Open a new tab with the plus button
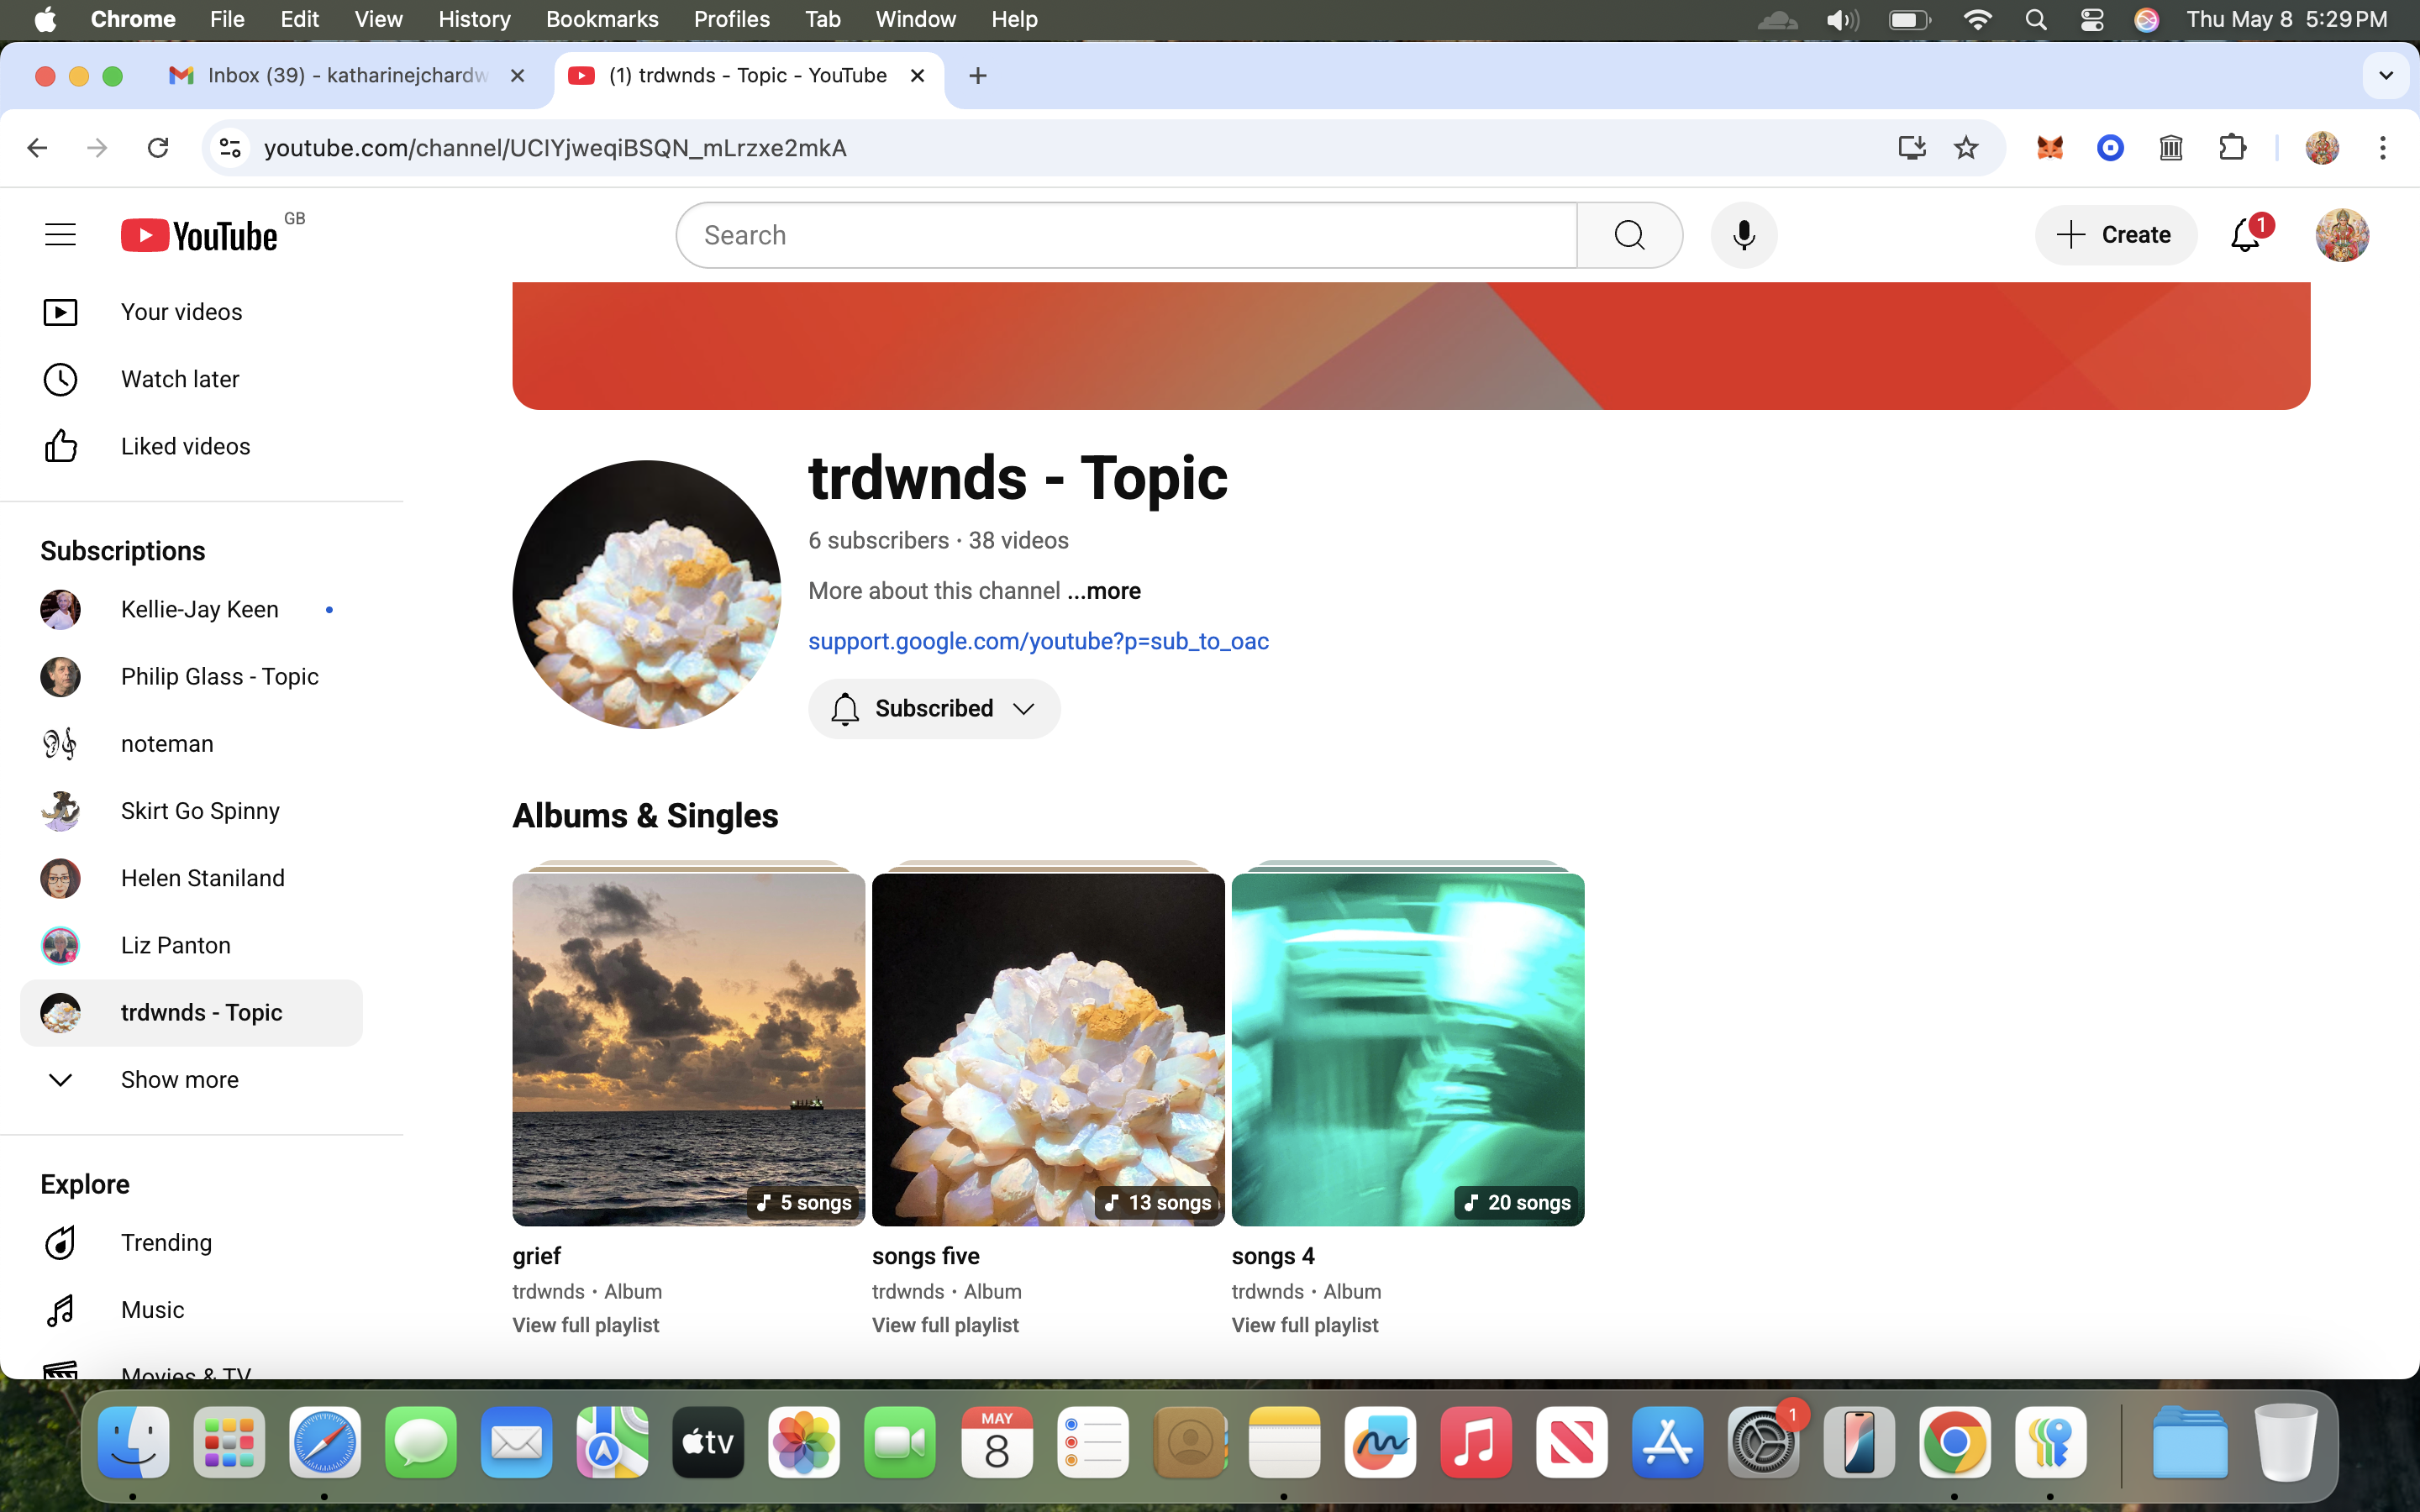 click(978, 76)
